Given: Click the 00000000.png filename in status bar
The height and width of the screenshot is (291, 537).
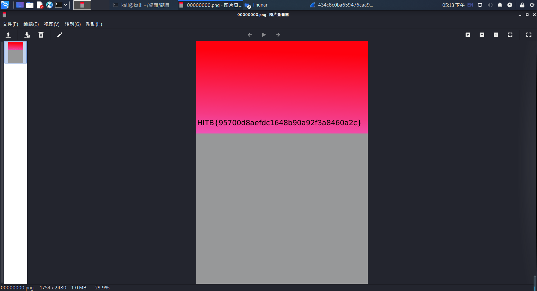Looking at the screenshot, I should [17, 288].
